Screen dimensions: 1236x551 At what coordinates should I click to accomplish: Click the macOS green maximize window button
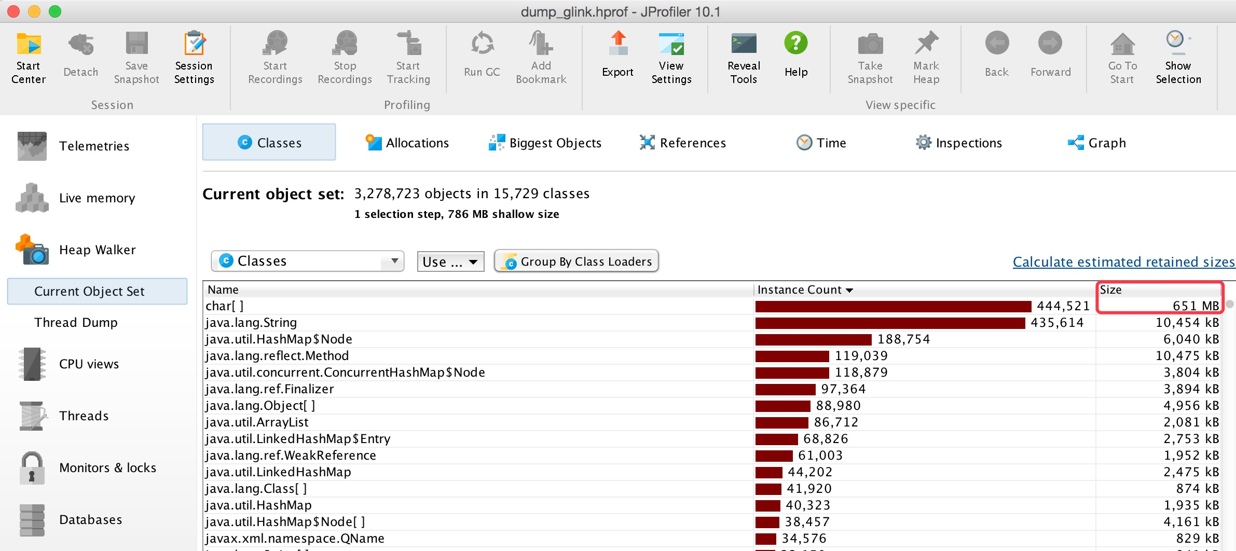(x=55, y=11)
